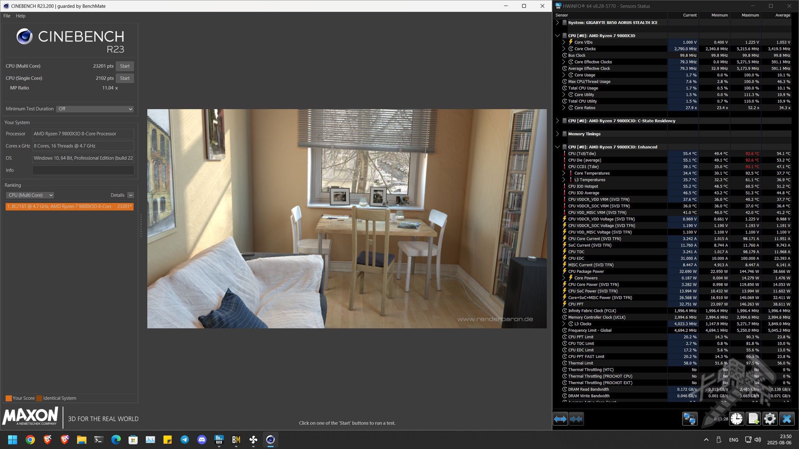The image size is (799, 449).
Task: Open HWiNFO sensor settings gear icon
Action: [770, 419]
